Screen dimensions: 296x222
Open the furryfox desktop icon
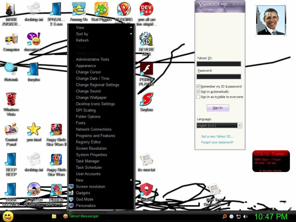pos(34,72)
